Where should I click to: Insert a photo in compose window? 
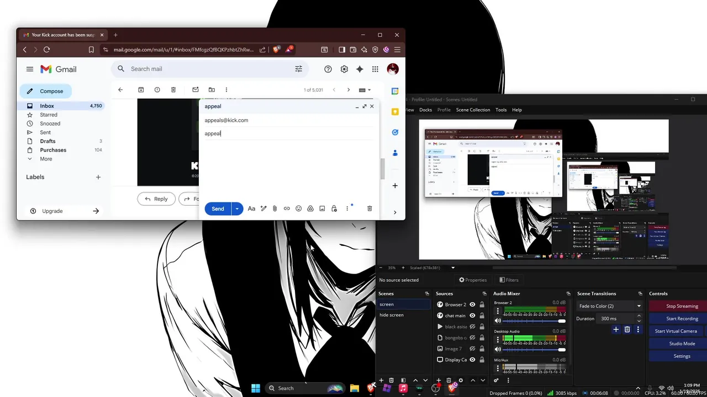pyautogui.click(x=322, y=208)
